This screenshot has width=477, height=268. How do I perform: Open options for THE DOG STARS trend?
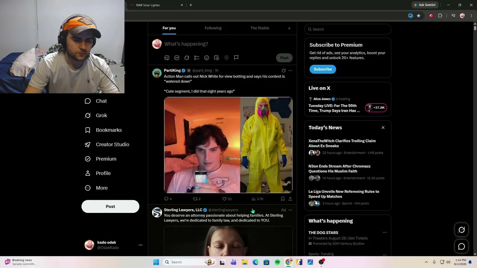click(385, 233)
